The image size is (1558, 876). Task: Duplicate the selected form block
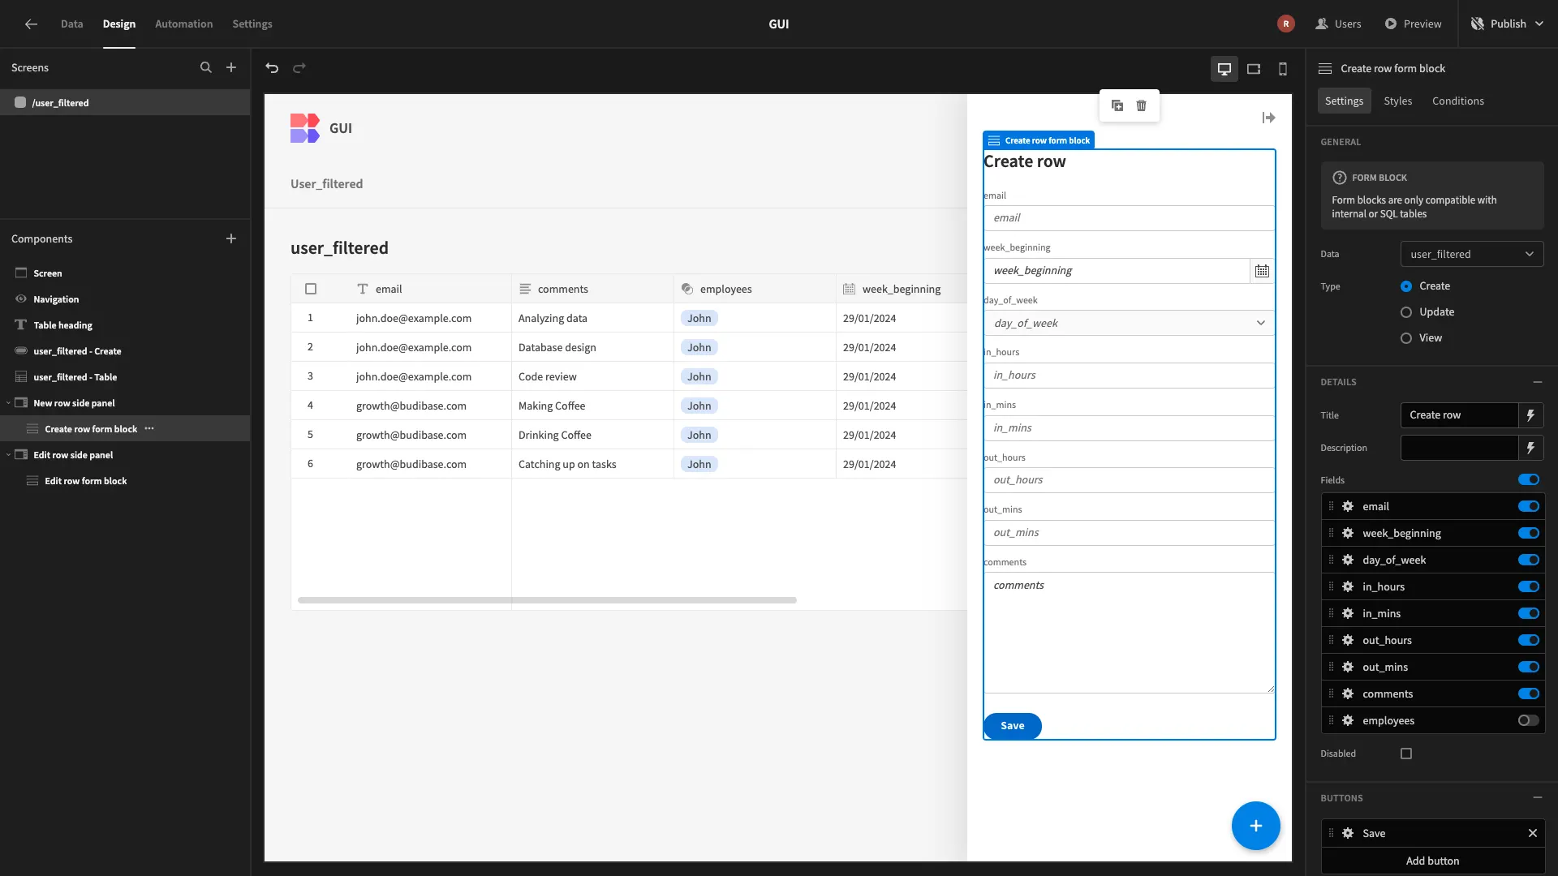(x=1117, y=105)
